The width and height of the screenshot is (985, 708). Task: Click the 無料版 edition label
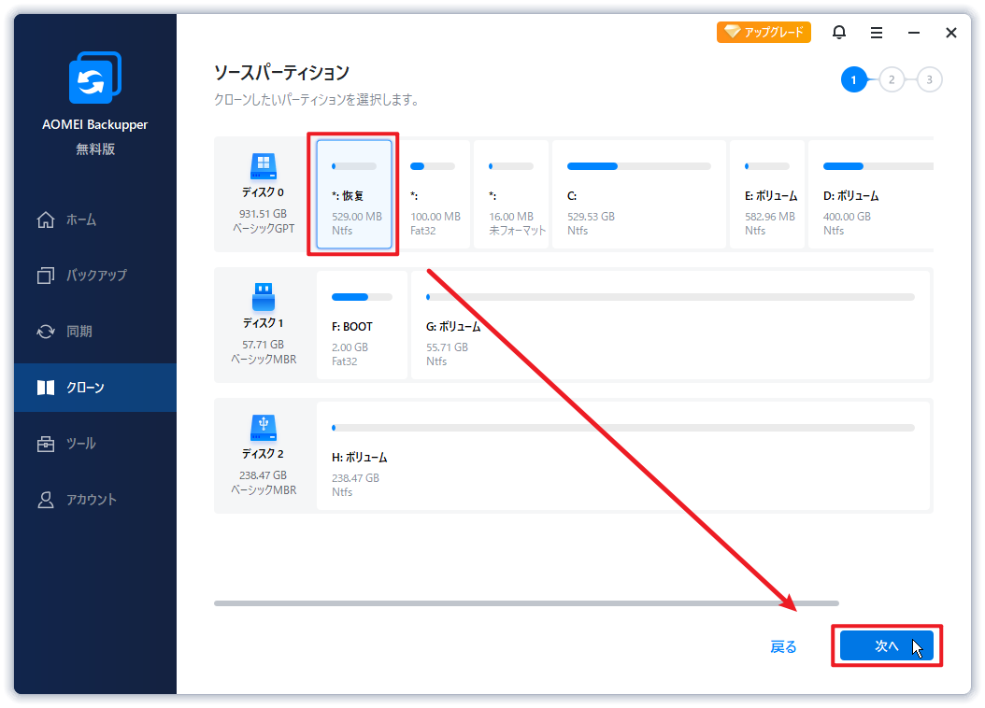[95, 149]
